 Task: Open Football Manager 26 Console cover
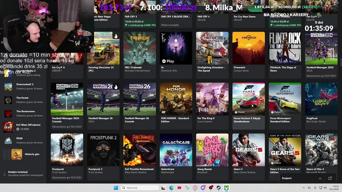[x=139, y=99]
